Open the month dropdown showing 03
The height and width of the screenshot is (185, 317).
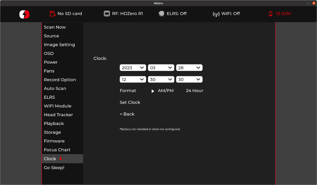161,68
